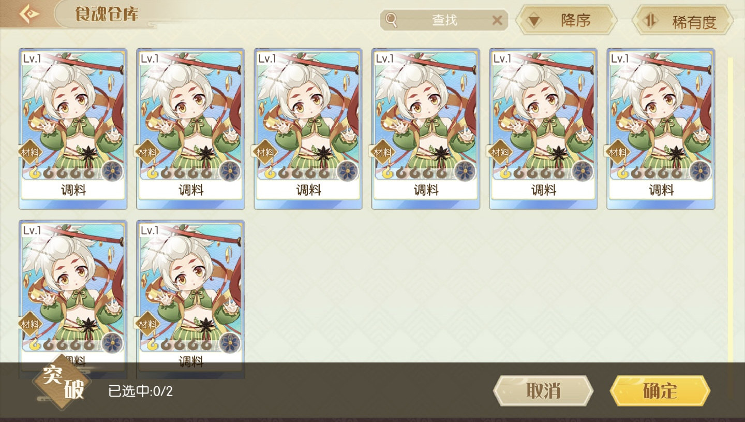Select the first 调料 card in the top row
The width and height of the screenshot is (745, 422).
(73, 128)
